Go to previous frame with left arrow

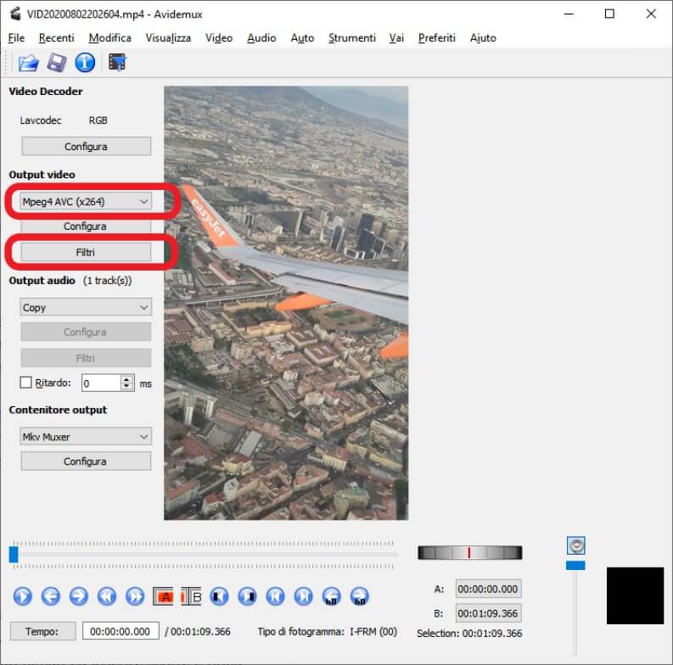point(51,596)
